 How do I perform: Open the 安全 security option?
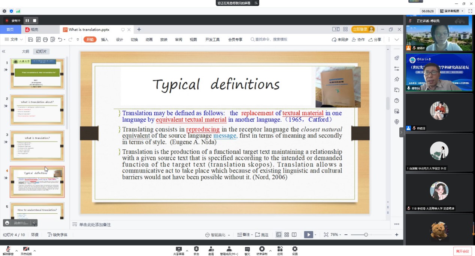[197, 251]
